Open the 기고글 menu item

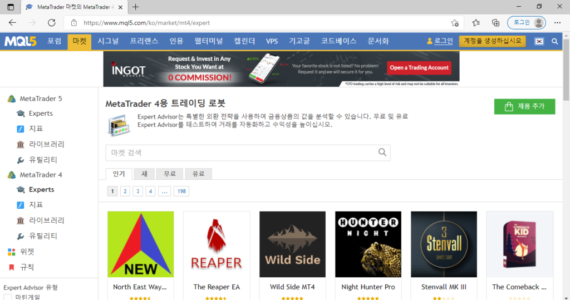point(299,41)
